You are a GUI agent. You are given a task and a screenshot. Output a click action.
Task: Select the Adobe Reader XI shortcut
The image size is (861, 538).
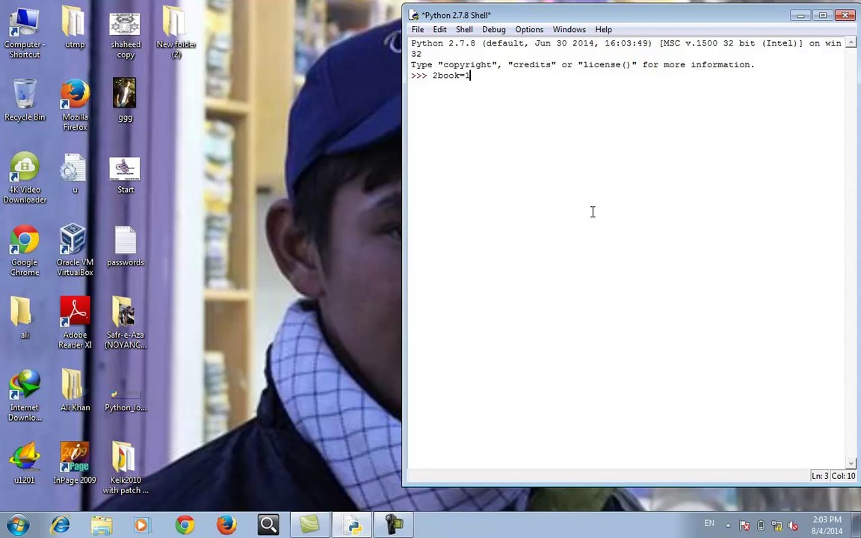coord(75,323)
